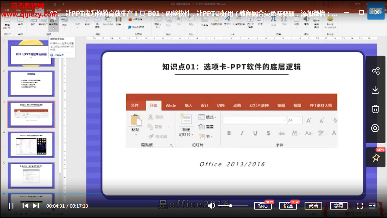Adjust the volume slider knob

click(231, 206)
